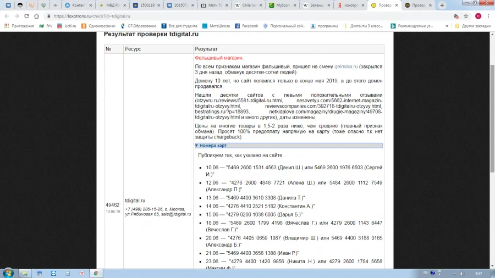The height and width of the screenshot is (278, 495).
Task: Click the vertical page scrollbar thumb
Action: click(x=492, y=118)
